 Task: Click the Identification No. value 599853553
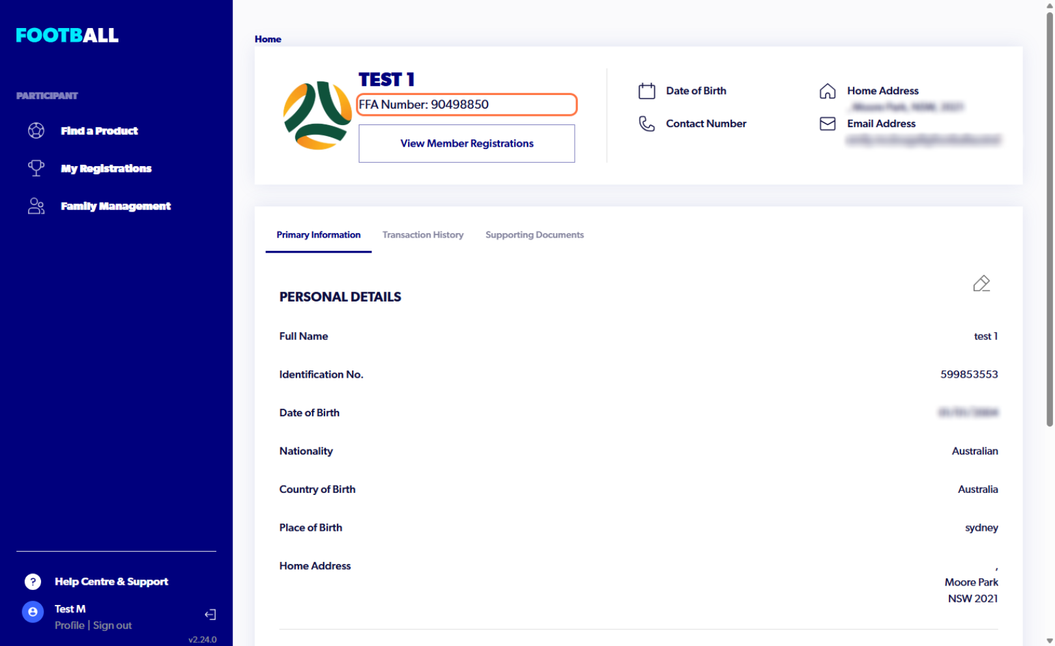coord(969,374)
